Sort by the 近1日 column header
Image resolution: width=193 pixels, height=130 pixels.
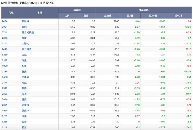point(130,16)
